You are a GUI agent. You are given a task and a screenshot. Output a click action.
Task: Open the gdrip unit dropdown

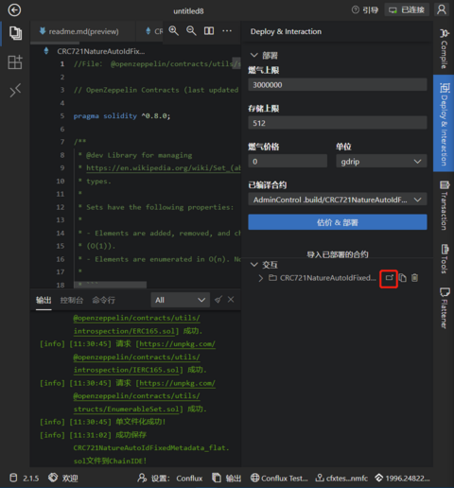tap(381, 162)
